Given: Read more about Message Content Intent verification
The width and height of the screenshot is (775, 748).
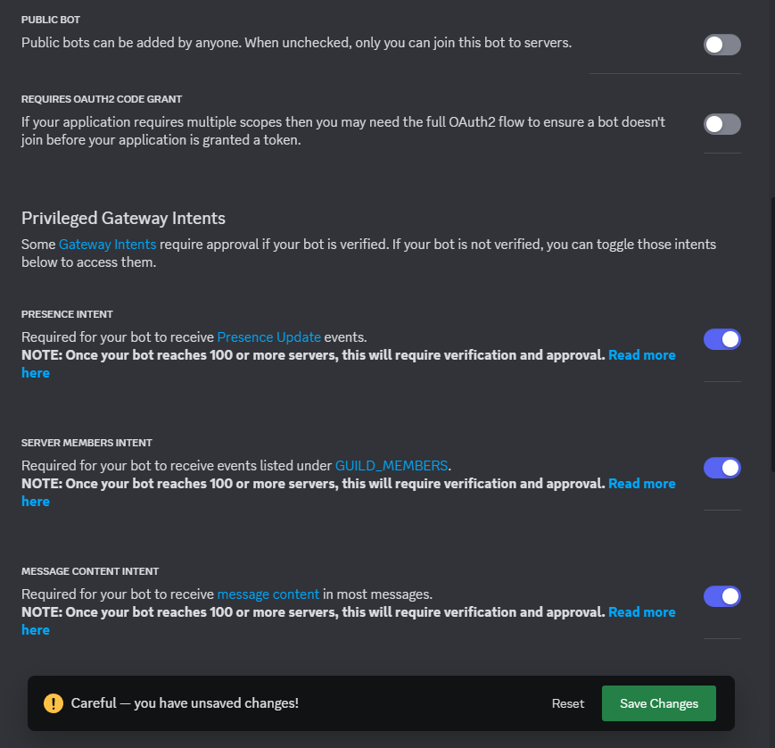Looking at the screenshot, I should [x=641, y=611].
